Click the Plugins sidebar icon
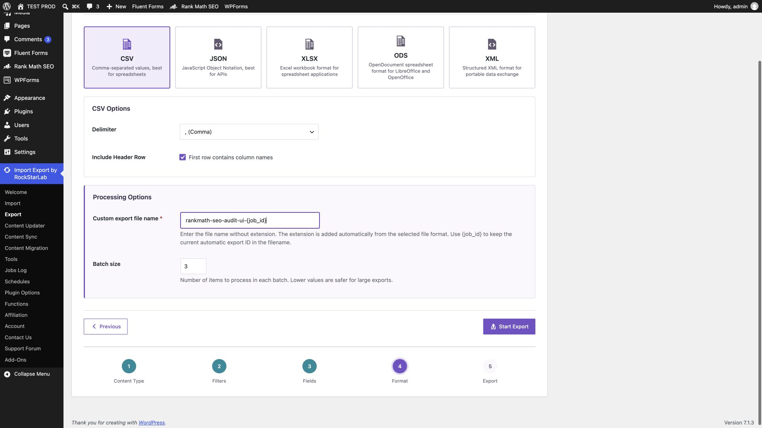Screen dimensions: 762x428 click(x=7, y=111)
